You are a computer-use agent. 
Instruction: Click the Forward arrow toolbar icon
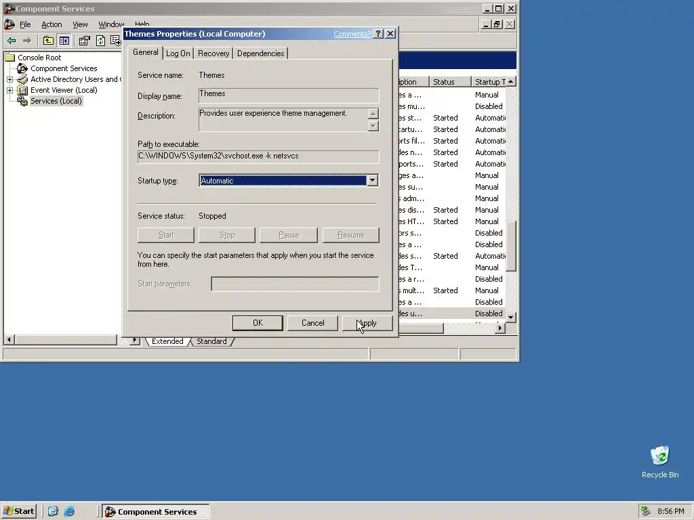(x=27, y=41)
